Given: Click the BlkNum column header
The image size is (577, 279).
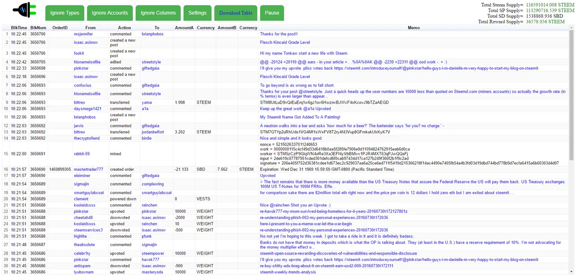Looking at the screenshot, I should [38, 28].
